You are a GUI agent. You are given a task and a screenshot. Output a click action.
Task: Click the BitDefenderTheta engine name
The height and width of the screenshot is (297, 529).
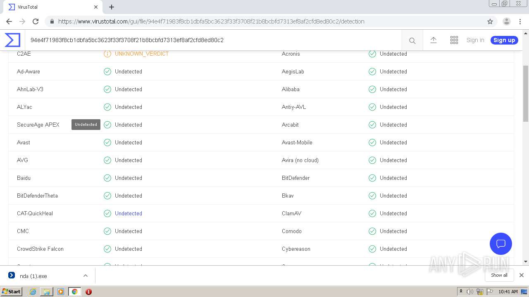click(37, 196)
